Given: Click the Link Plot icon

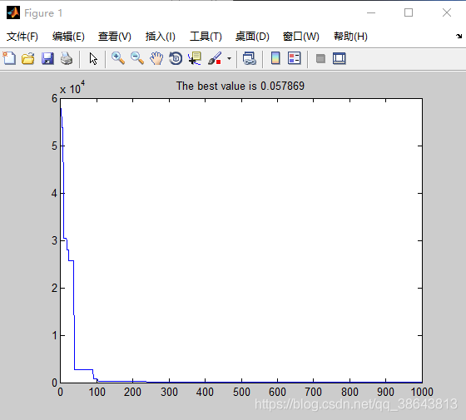Looking at the screenshot, I should (x=250, y=58).
